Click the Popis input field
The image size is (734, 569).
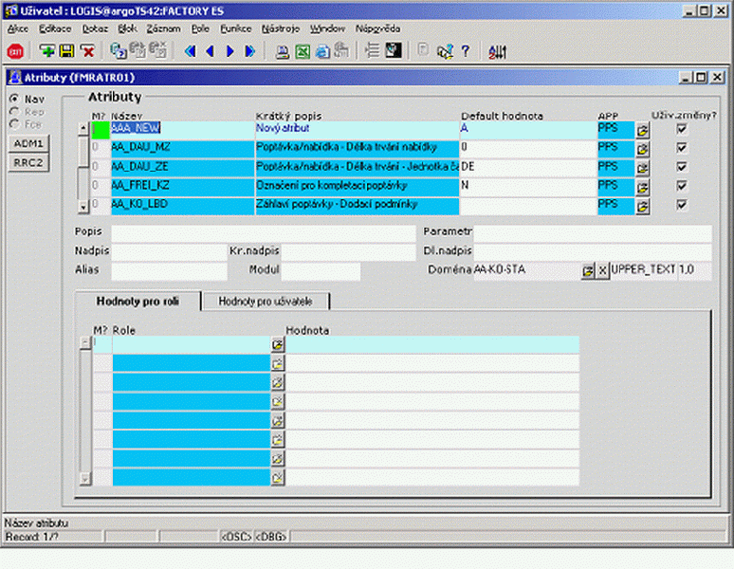pos(264,232)
